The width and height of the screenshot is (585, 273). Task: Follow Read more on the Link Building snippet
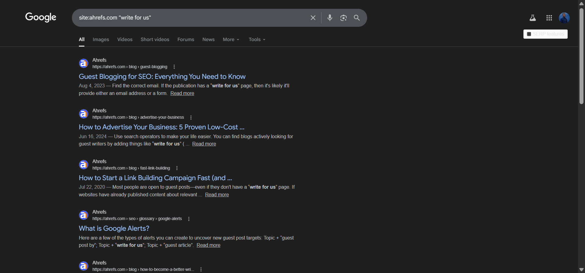(x=217, y=195)
